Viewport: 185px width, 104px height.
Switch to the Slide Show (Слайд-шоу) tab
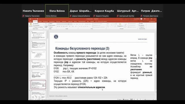point(70,21)
